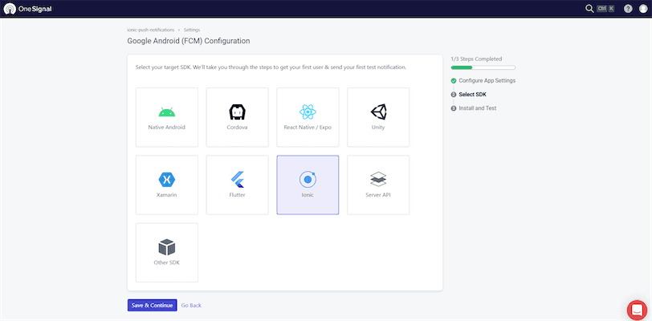Image resolution: width=652 pixels, height=321 pixels.
Task: Click the '1/3 Steps Completed' text
Action: click(x=476, y=59)
